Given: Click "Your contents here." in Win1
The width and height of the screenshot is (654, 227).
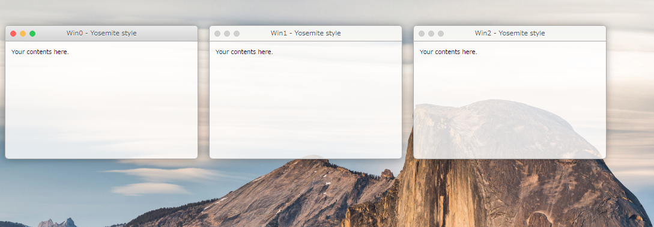Looking at the screenshot, I should (244, 52).
